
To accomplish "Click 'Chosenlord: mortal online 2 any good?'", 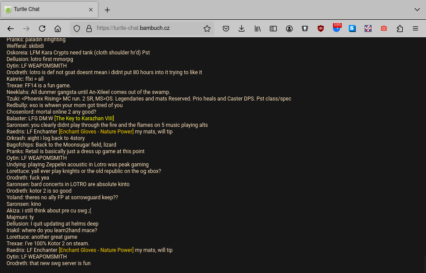I will pyautogui.click(x=51, y=112).
